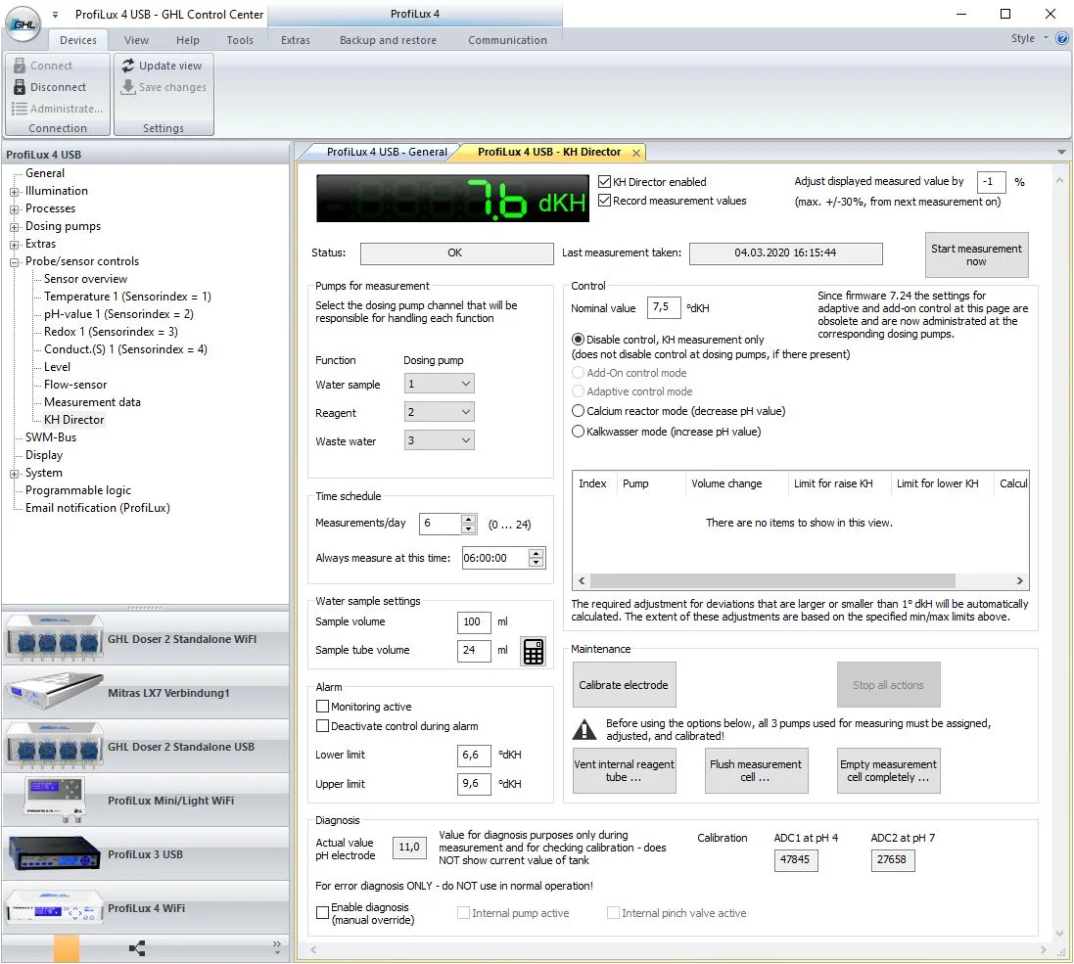
Task: Open the quick access toolbar dropdown arrow
Action: pos(56,15)
